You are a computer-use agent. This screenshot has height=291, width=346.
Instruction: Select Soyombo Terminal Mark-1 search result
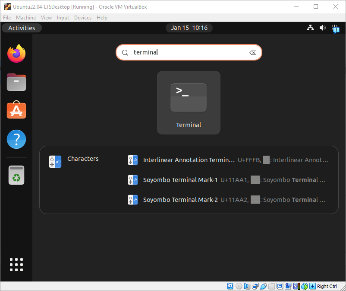tap(180, 180)
